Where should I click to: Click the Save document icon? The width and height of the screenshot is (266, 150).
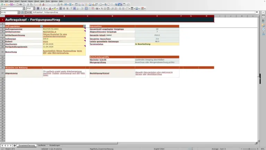coord(11,5)
